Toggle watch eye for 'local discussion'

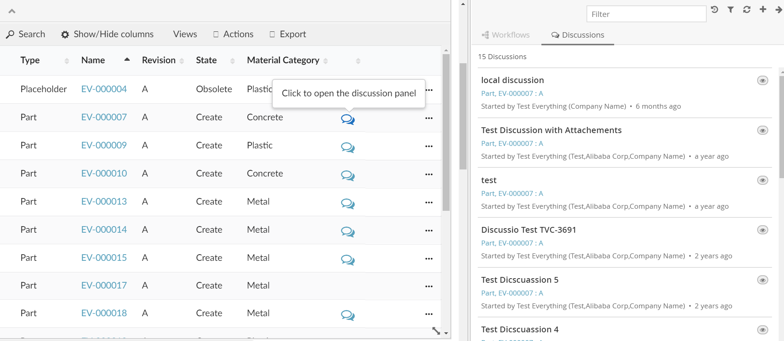pyautogui.click(x=763, y=81)
